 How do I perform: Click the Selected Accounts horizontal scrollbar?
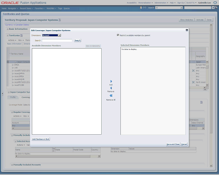click(x=58, y=156)
